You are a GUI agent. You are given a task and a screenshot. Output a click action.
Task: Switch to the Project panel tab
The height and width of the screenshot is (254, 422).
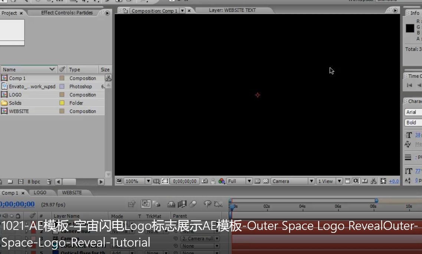tap(9, 13)
